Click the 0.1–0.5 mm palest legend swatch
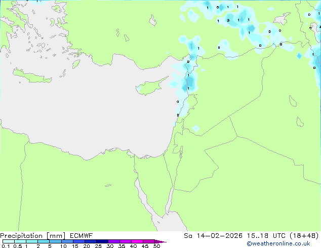 (9, 241)
